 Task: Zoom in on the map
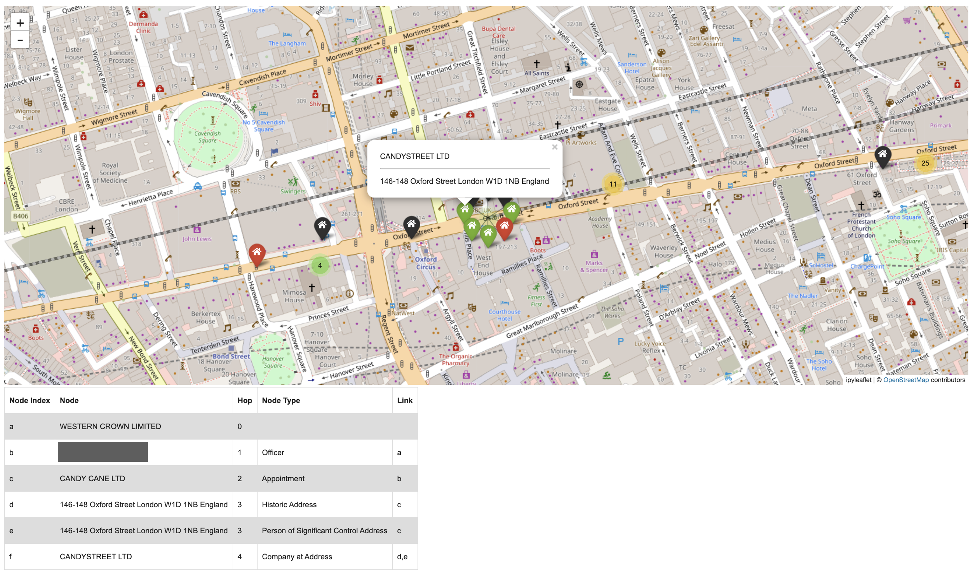coord(20,23)
